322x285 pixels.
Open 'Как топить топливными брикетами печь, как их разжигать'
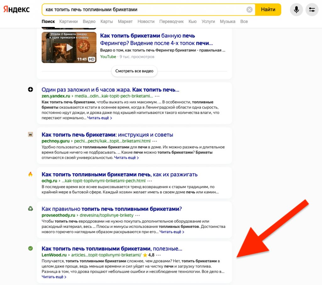click(119, 174)
